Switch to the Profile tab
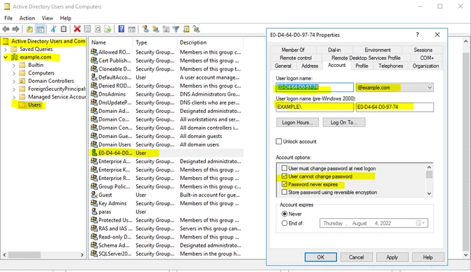471x272 pixels. tap(361, 66)
